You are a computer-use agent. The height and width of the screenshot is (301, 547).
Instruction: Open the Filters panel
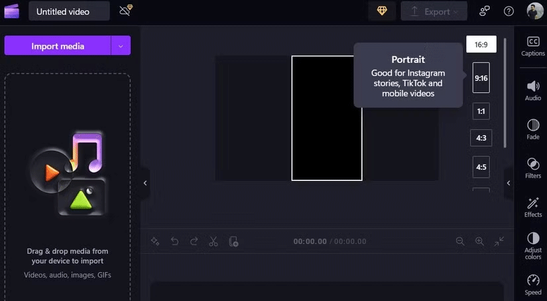click(533, 168)
